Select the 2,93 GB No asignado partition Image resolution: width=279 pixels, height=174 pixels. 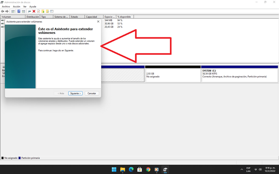(173, 74)
